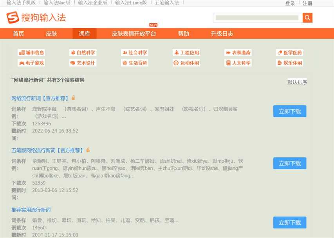Click inside the search input field
Image resolution: width=334 pixels, height=238 pixels.
coord(257,18)
